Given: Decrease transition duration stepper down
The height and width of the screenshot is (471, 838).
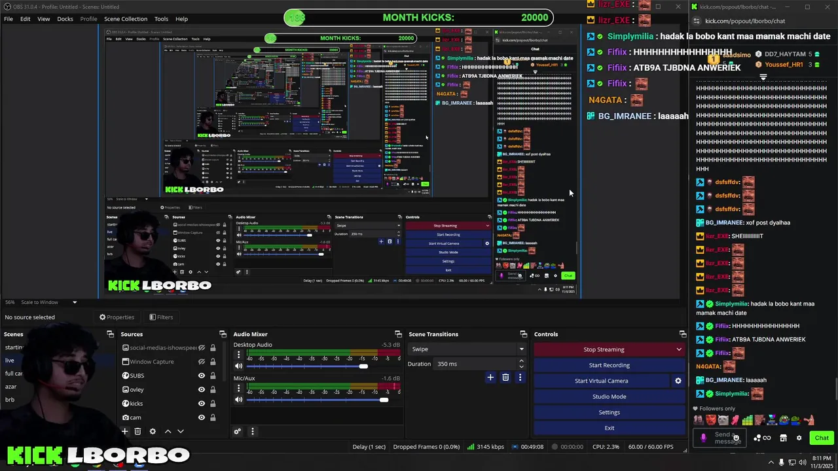Looking at the screenshot, I should point(521,366).
